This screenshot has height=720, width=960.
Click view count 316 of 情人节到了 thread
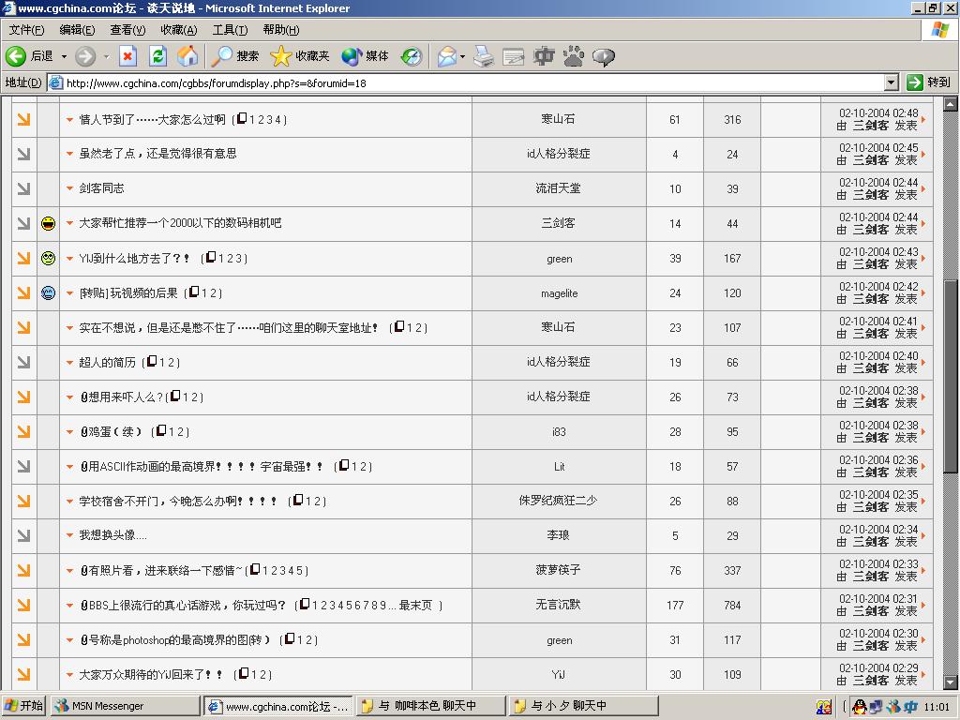(x=732, y=120)
